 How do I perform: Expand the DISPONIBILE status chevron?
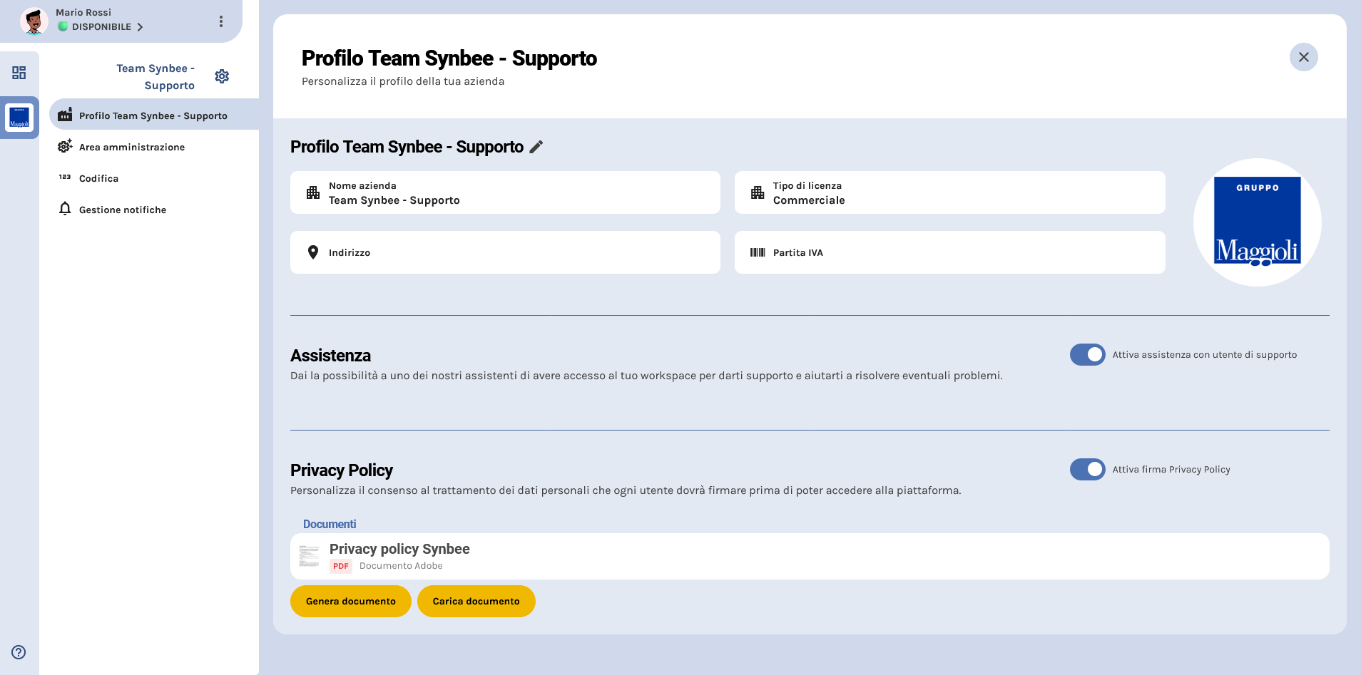tap(140, 27)
